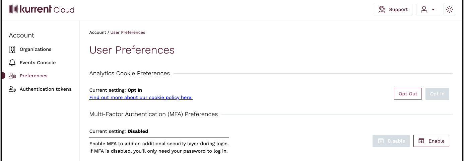Click the Support headset icon
Viewport: 464px width, 161px height.
pyautogui.click(x=382, y=10)
